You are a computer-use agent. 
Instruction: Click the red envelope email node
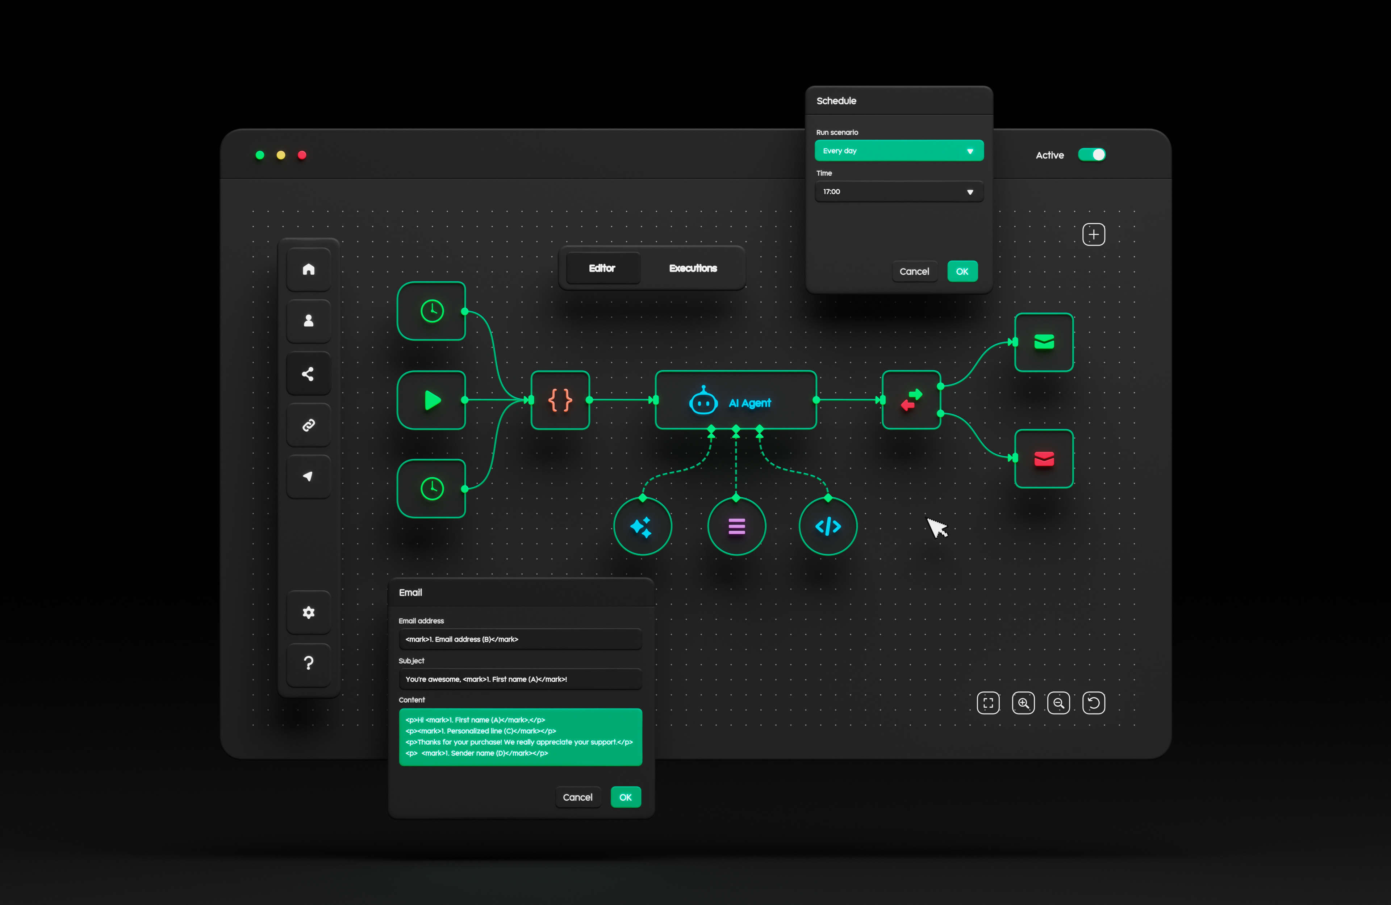pyautogui.click(x=1044, y=459)
